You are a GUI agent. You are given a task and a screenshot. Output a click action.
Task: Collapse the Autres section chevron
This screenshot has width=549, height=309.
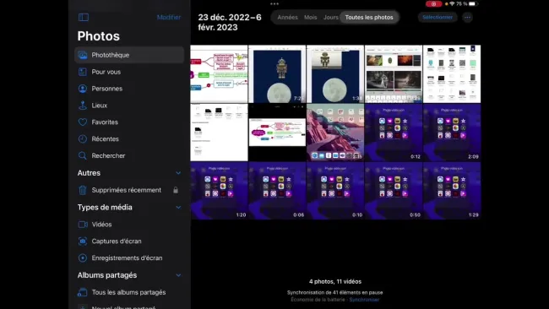point(178,173)
